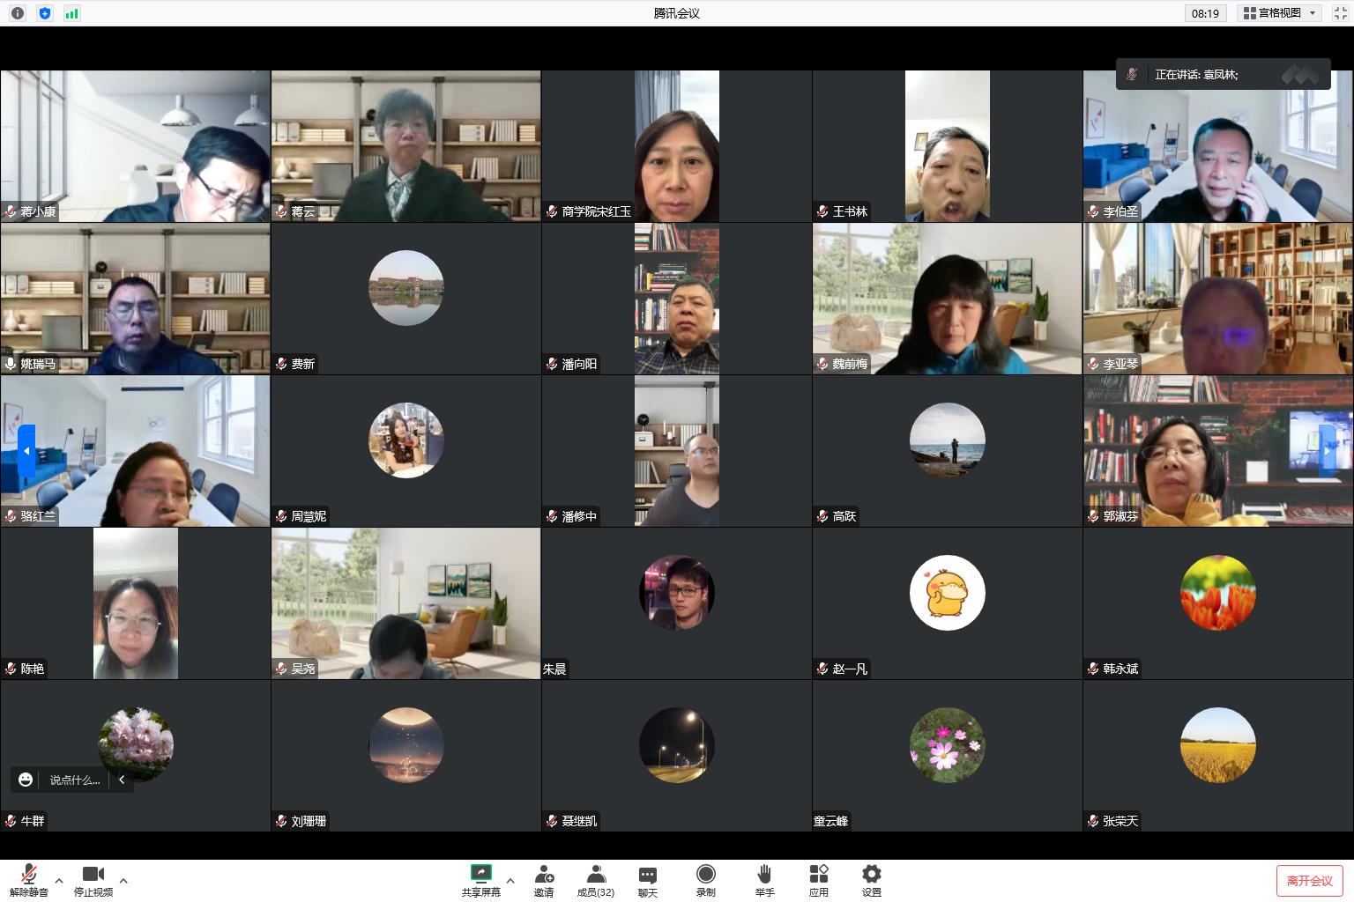Open the 宫格视图 layout dropdown
Image resolution: width=1354 pixels, height=902 pixels.
click(1279, 13)
